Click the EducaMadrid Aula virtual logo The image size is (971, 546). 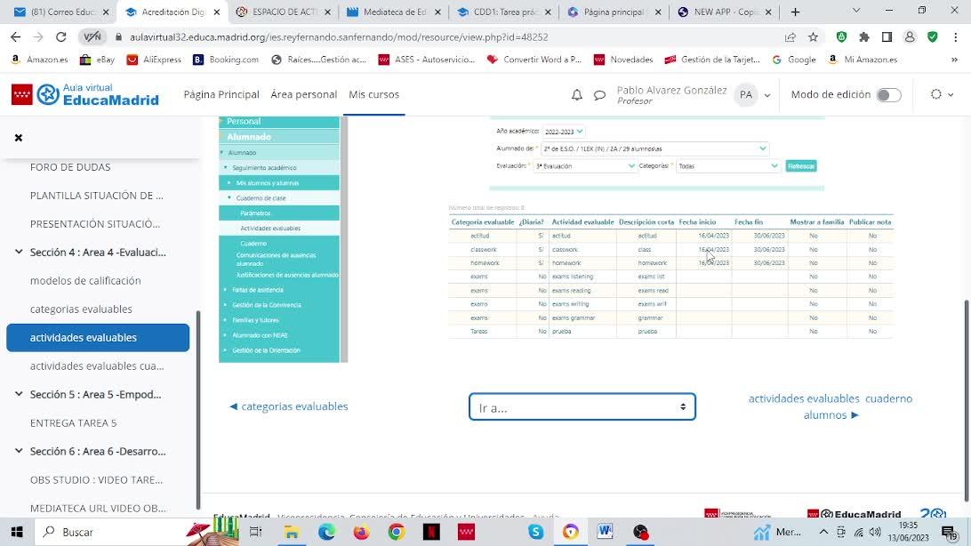pyautogui.click(x=84, y=94)
